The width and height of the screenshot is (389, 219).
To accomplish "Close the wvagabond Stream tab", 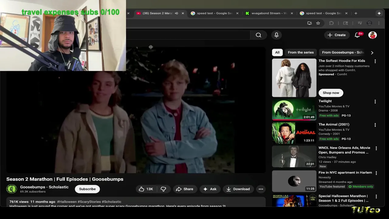I will click(292, 13).
